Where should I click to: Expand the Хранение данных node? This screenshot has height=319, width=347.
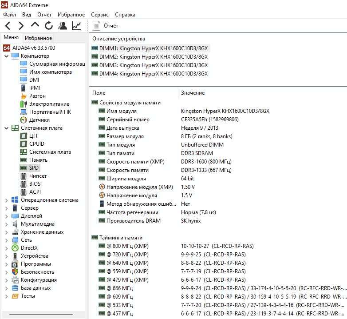pos(6,232)
